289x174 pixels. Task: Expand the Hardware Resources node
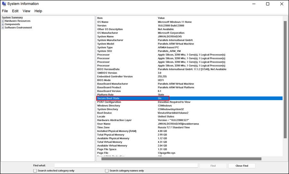(3, 21)
